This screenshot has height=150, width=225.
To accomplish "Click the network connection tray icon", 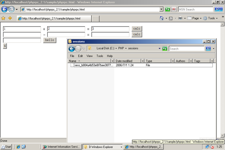I will 207,147.
